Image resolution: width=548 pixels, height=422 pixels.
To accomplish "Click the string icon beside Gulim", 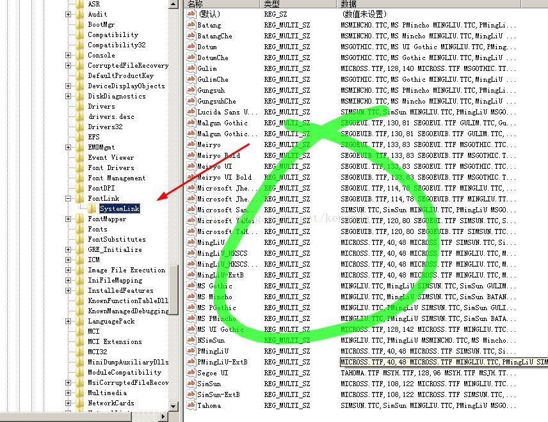I will (191, 68).
